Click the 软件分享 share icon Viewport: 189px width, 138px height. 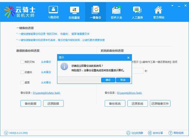[150, 133]
